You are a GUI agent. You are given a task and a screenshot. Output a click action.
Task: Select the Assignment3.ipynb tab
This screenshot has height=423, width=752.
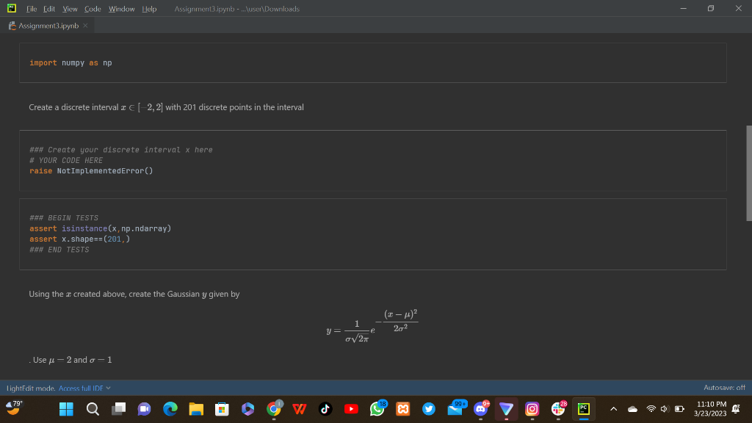[x=48, y=23]
